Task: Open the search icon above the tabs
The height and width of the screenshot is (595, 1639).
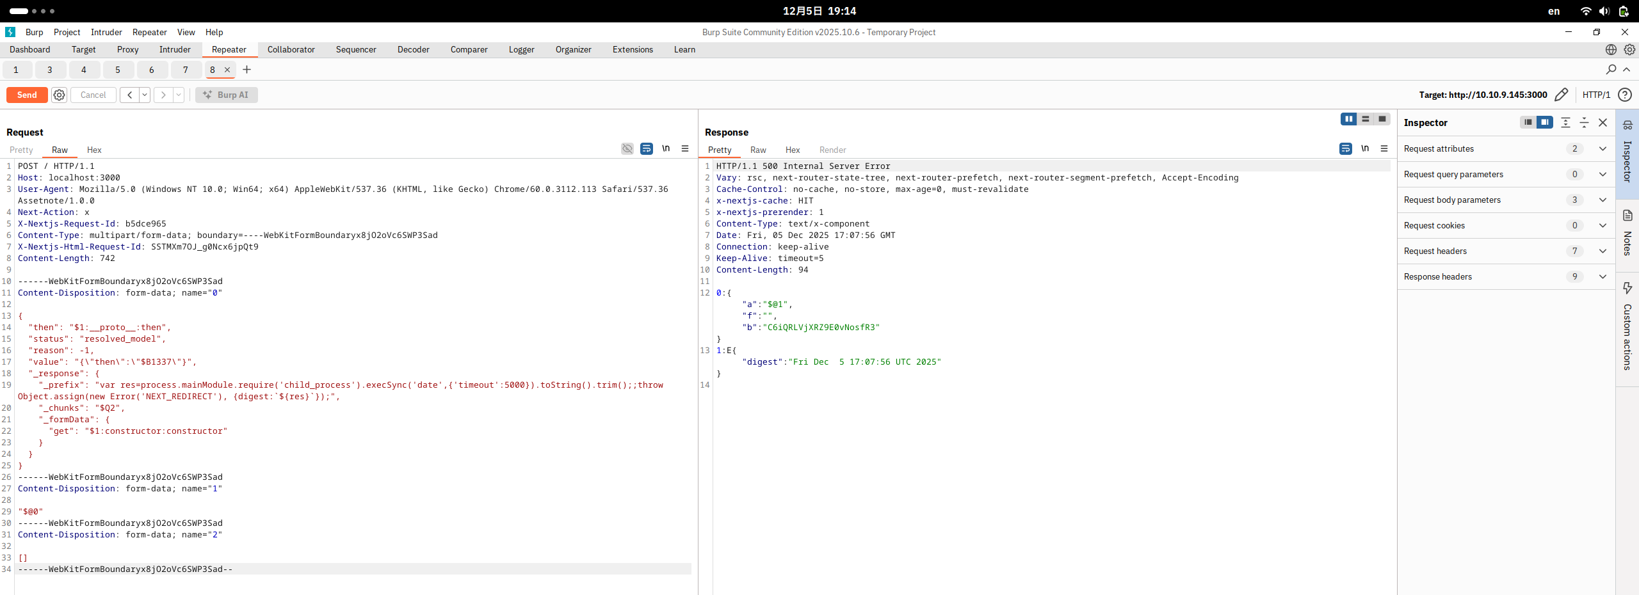Action: pyautogui.click(x=1611, y=70)
